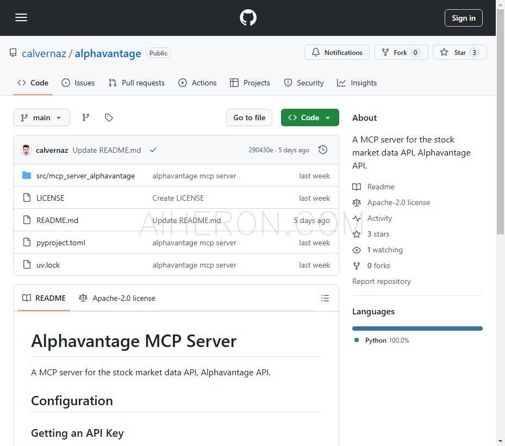Image resolution: width=505 pixels, height=446 pixels.
Task: Fork the repository
Action: coord(401,53)
